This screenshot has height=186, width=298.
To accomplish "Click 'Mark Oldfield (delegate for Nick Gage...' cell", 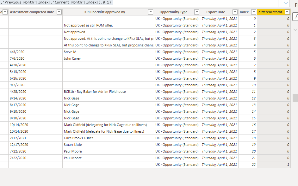I will (108, 132).
